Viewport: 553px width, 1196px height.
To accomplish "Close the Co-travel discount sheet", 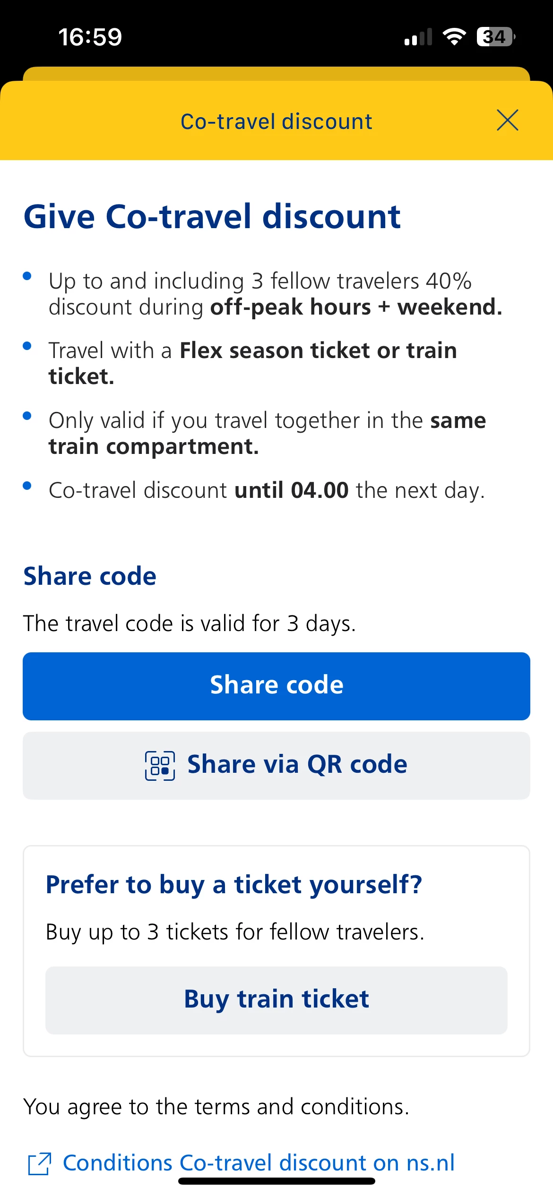I will pos(508,120).
